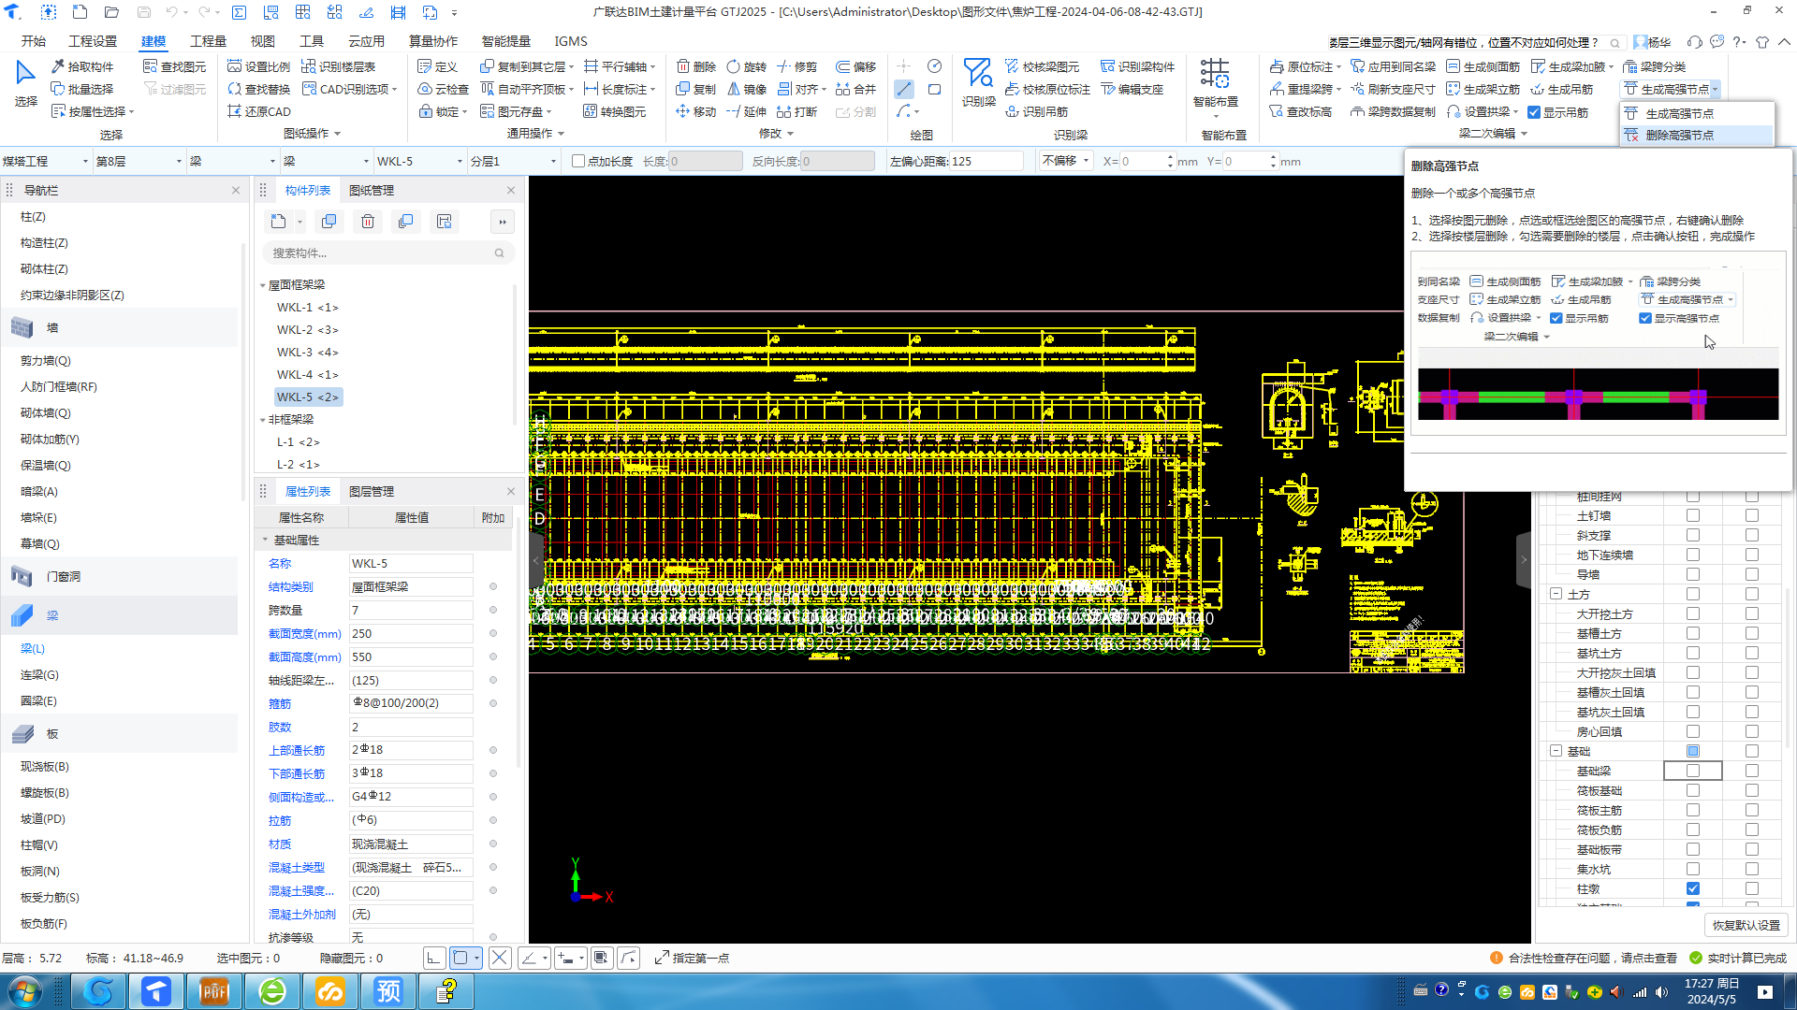The height and width of the screenshot is (1010, 1797).
Task: Click 识别吊筋 tool
Action: click(x=1036, y=111)
